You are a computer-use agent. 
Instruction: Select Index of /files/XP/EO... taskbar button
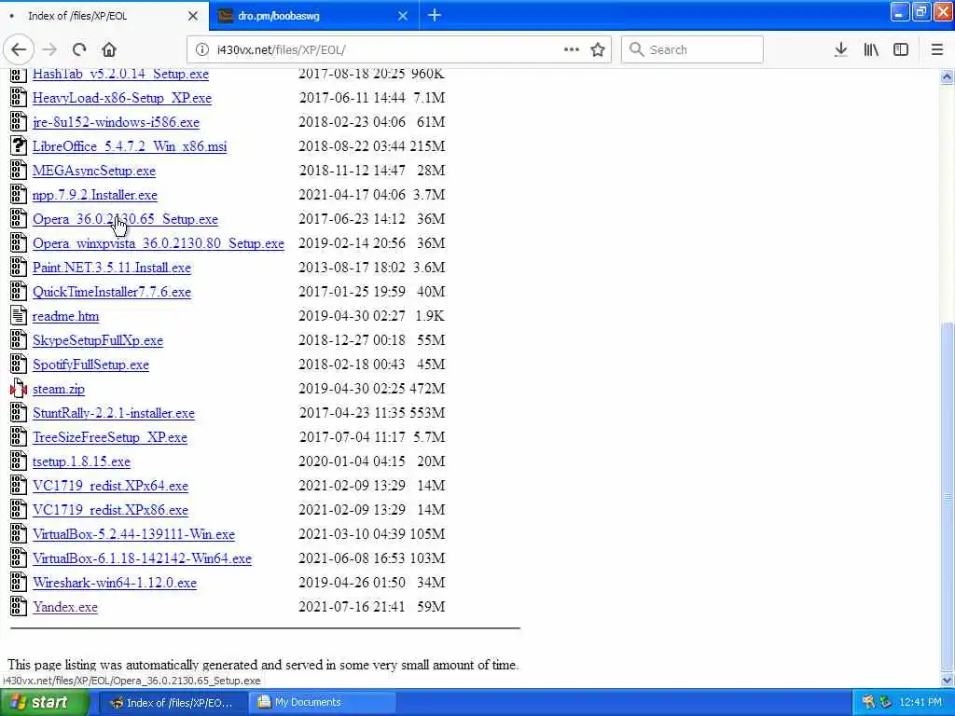point(173,703)
